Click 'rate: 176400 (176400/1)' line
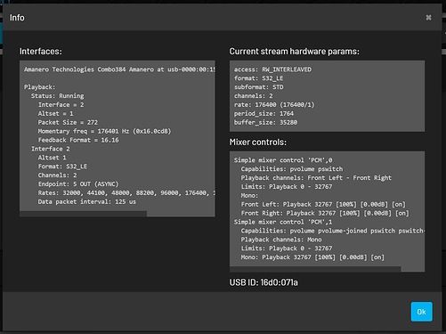 click(x=274, y=105)
